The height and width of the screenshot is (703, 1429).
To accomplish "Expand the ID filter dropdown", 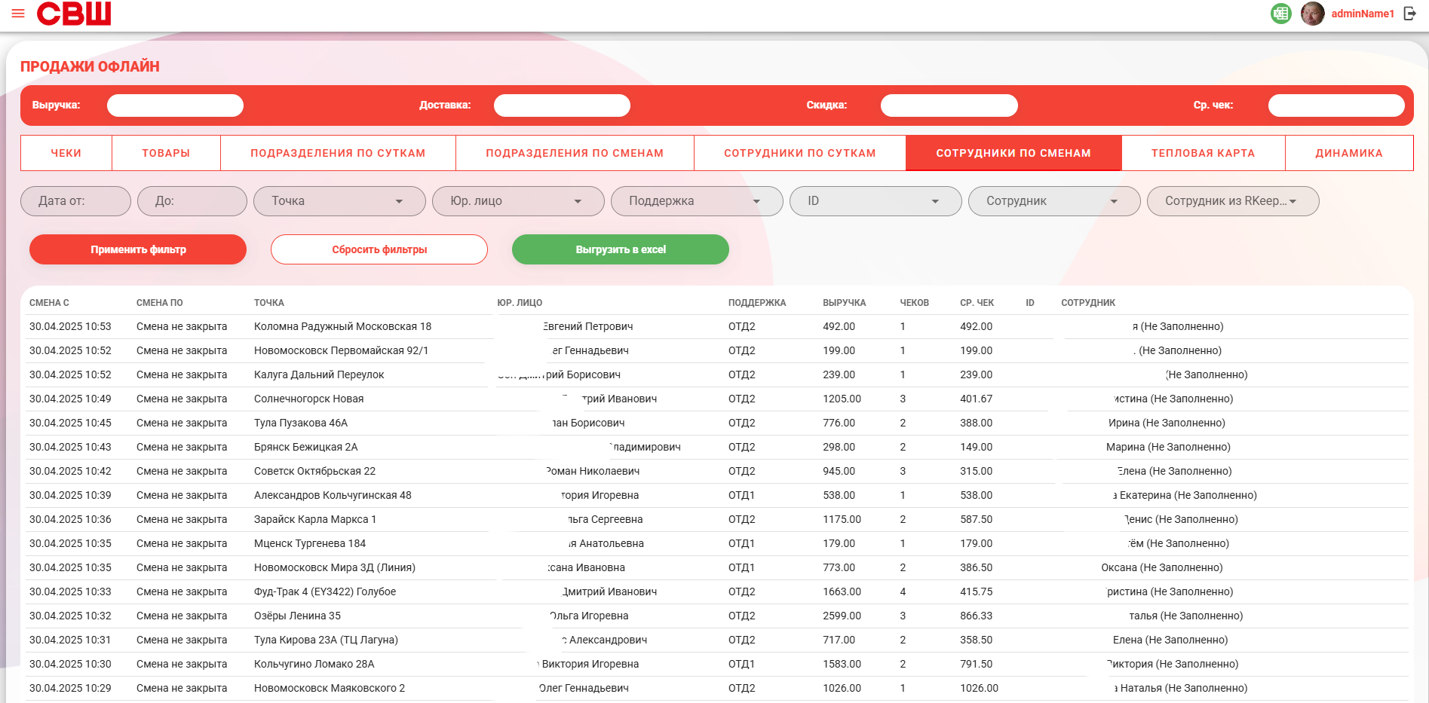I will click(x=875, y=201).
